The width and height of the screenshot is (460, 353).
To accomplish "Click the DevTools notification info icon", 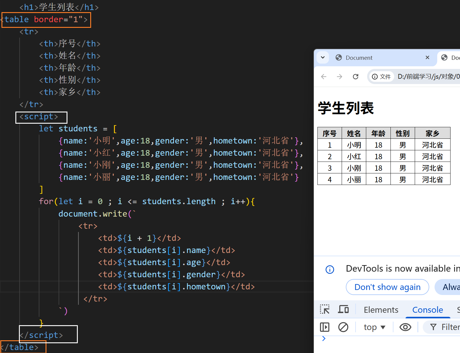I will click(x=330, y=269).
